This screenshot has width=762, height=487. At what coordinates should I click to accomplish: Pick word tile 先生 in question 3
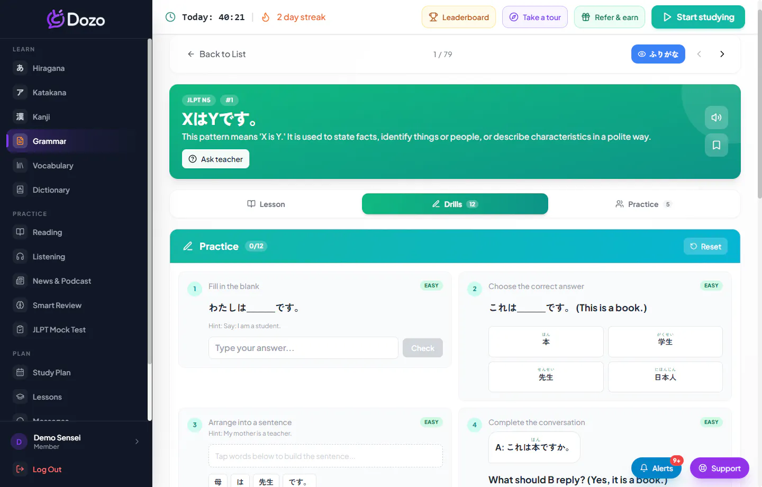tap(266, 481)
